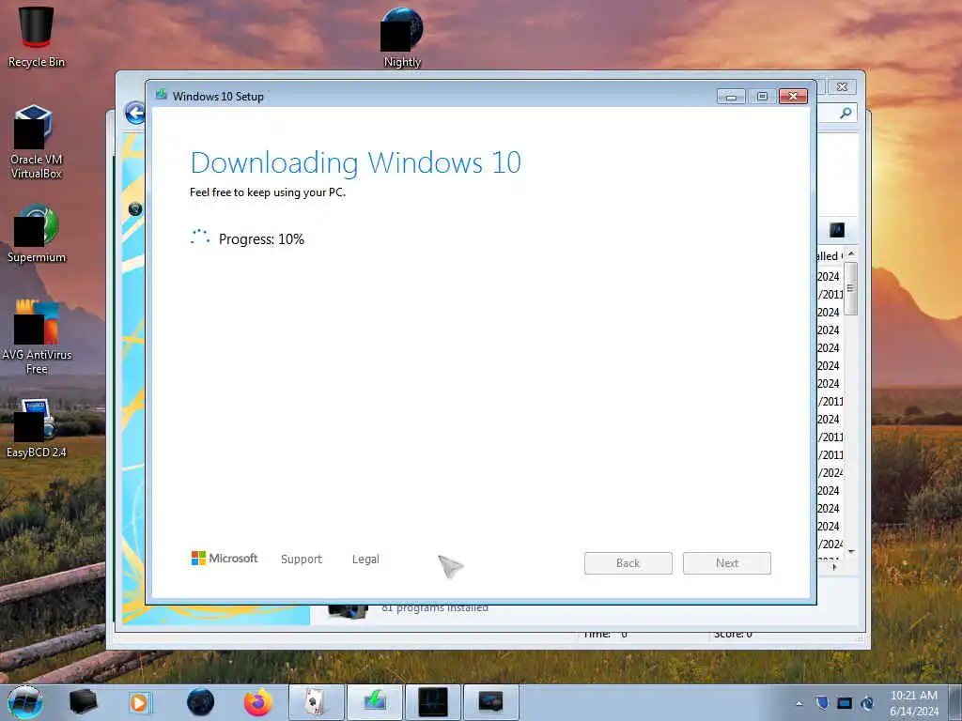Open the Nightly desktop shortcut
Screen dimensions: 962x721
pyautogui.click(x=402, y=37)
